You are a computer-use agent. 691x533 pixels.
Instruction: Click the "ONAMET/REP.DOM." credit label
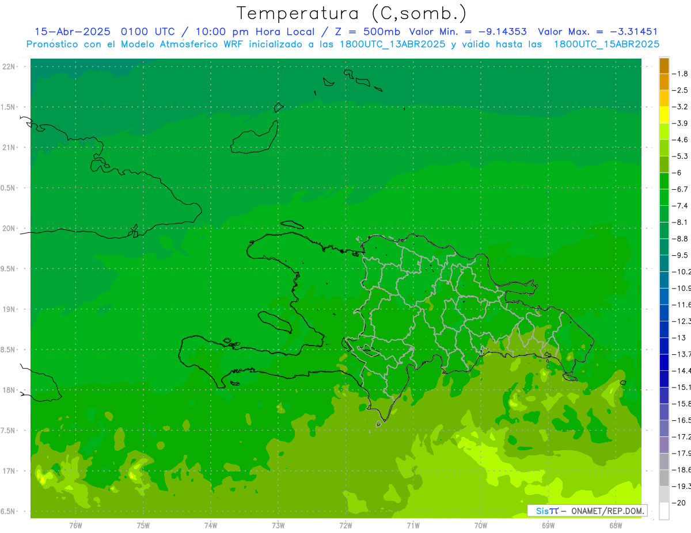(606, 511)
